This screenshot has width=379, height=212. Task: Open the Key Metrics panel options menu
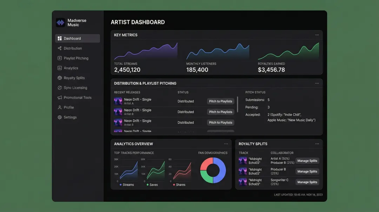coord(317,35)
